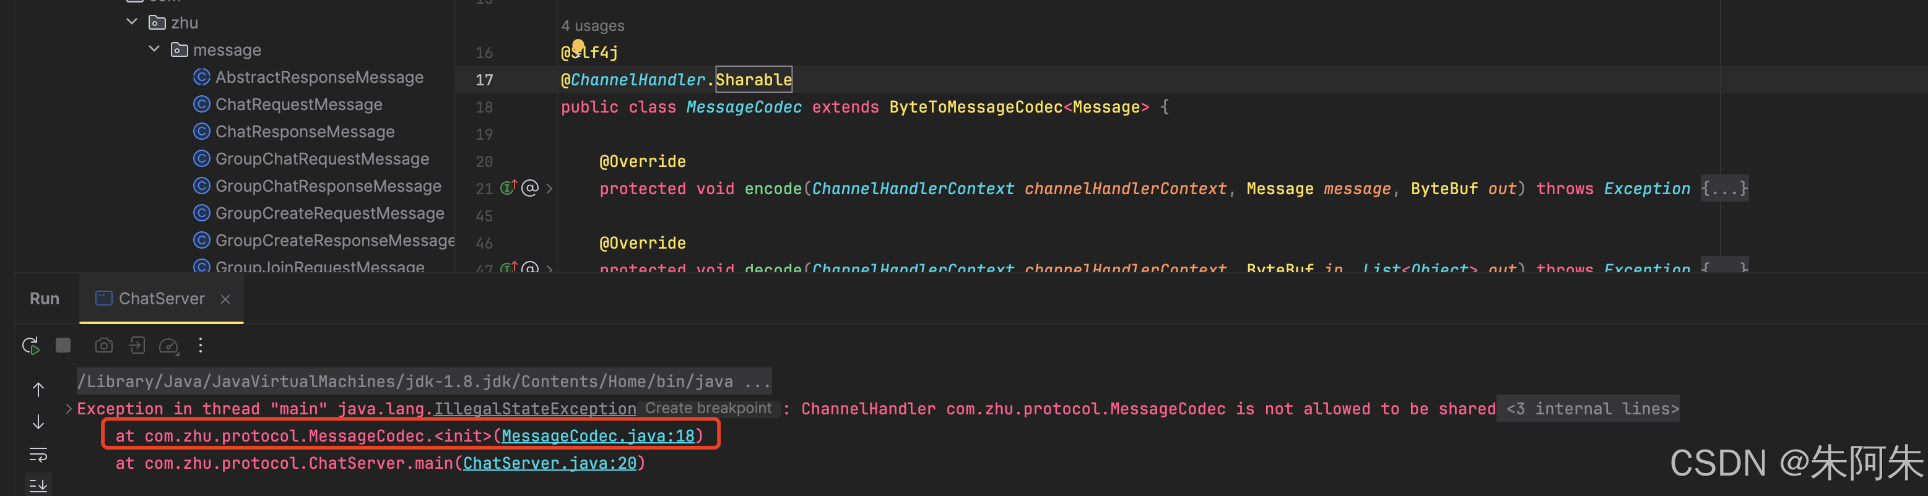Viewport: 1928px width, 496px height.
Task: Expand folded exception stack trace chevron
Action: tap(69, 408)
